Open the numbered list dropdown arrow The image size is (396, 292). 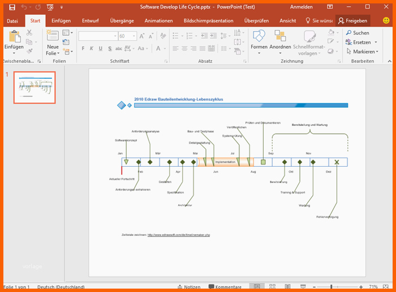[x=196, y=36]
